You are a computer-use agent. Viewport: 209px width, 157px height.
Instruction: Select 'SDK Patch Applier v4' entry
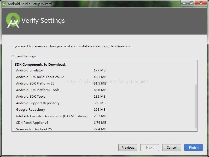pyautogui.click(x=32, y=122)
